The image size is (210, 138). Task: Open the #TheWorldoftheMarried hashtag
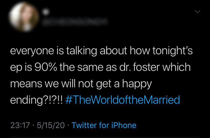pos(122,100)
